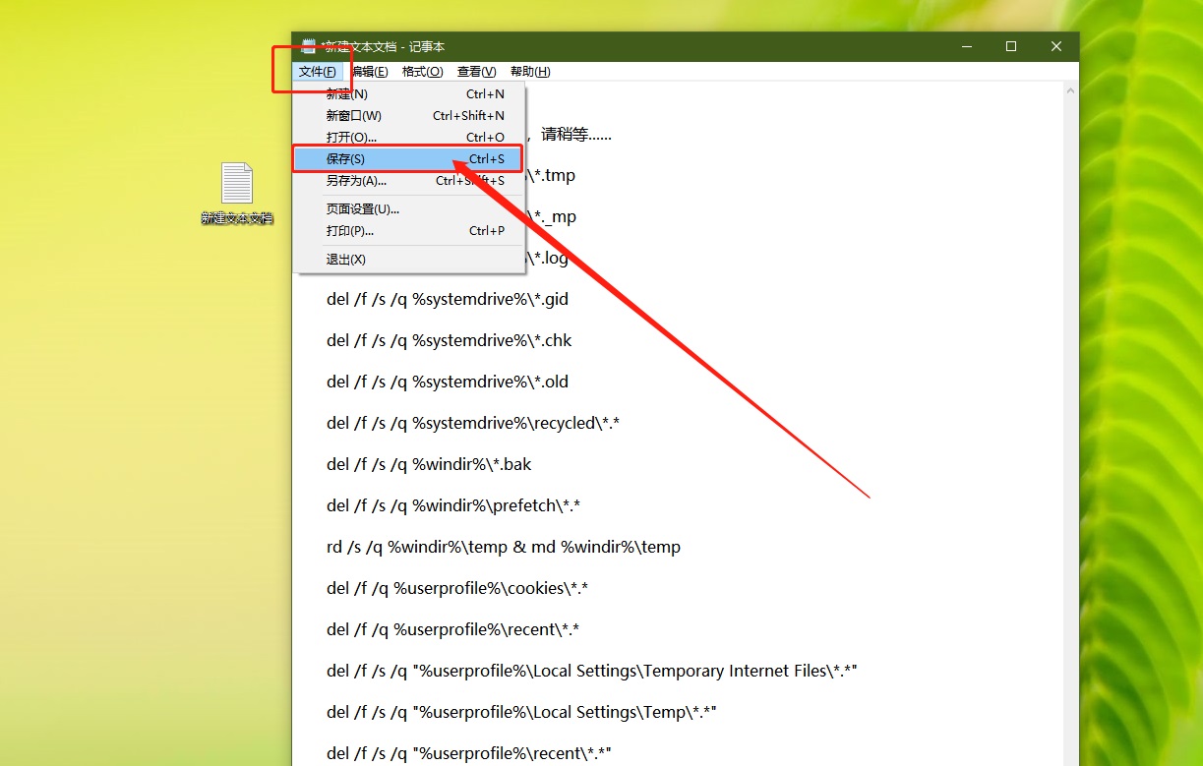Close the Notepad window

pos(1056,46)
